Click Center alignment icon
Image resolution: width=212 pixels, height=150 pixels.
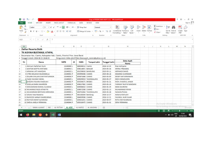(60, 31)
